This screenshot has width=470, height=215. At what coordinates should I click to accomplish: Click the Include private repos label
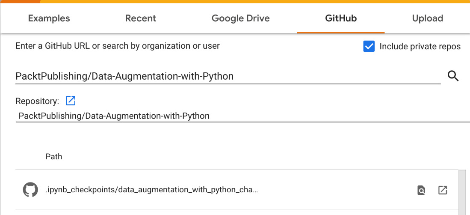click(420, 47)
